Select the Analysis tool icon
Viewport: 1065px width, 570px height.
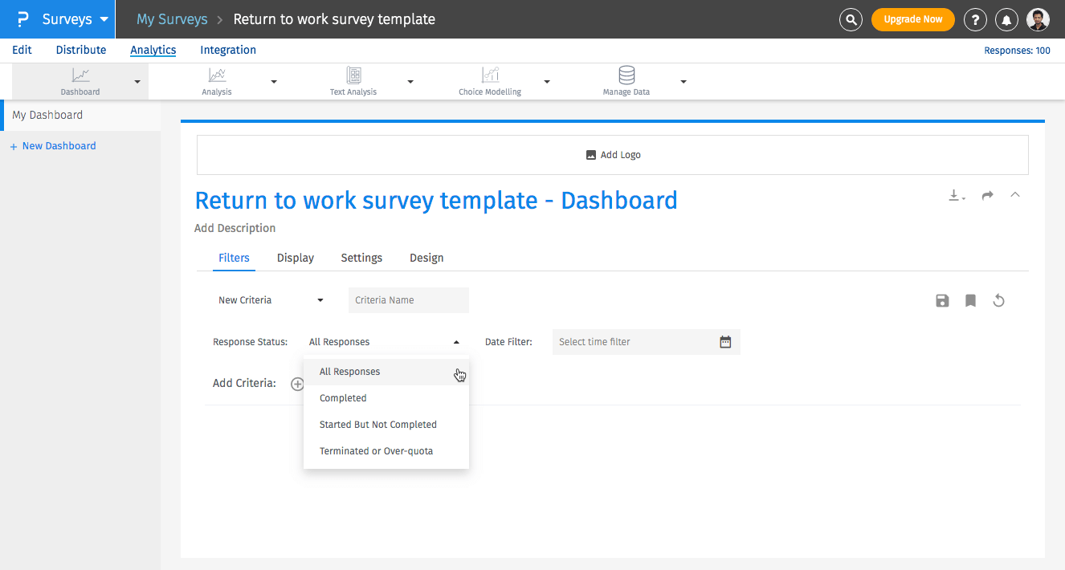tap(216, 76)
